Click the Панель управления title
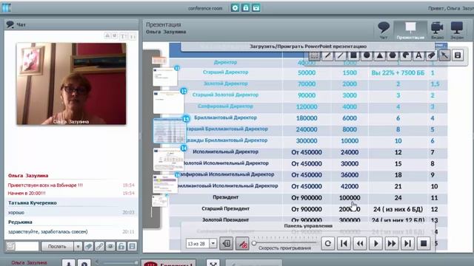This screenshot has width=474, height=266. tap(308, 226)
